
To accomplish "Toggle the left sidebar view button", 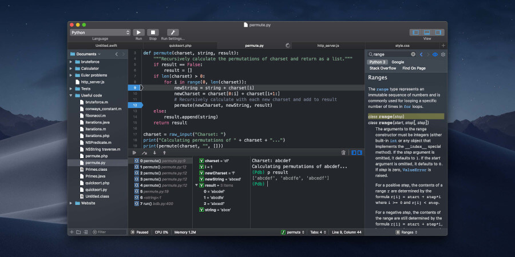I will (x=416, y=33).
